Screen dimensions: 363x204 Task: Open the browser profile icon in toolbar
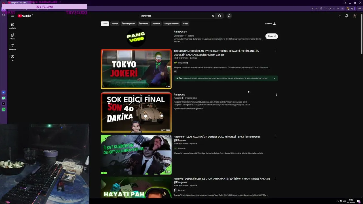(x=342, y=8)
